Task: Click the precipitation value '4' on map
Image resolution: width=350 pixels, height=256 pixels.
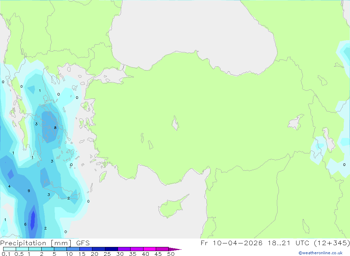Action: pos(9,186)
